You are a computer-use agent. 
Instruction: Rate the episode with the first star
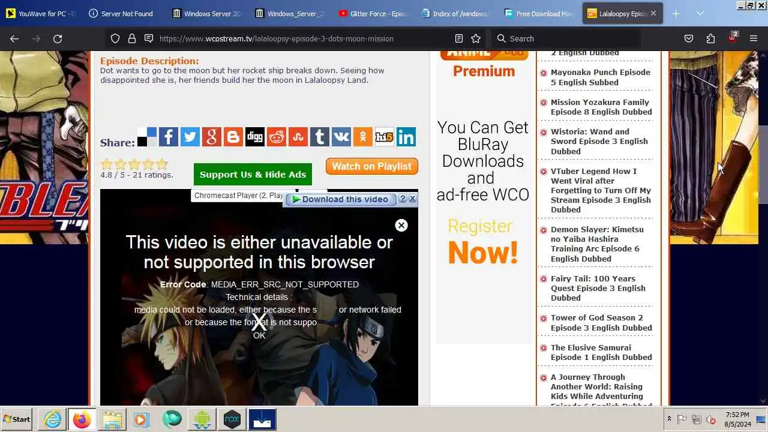coord(107,164)
